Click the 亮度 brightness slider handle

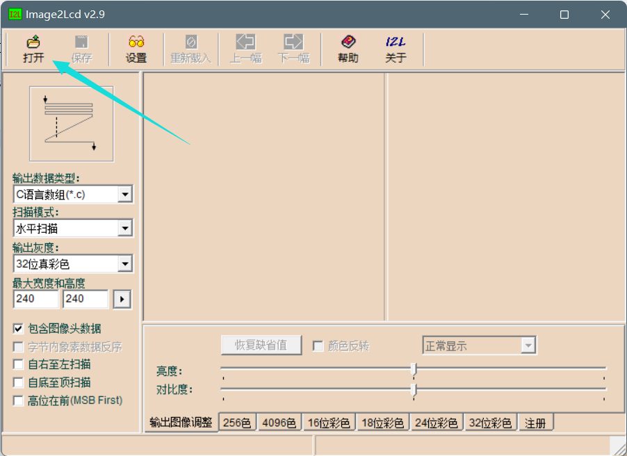coord(414,369)
